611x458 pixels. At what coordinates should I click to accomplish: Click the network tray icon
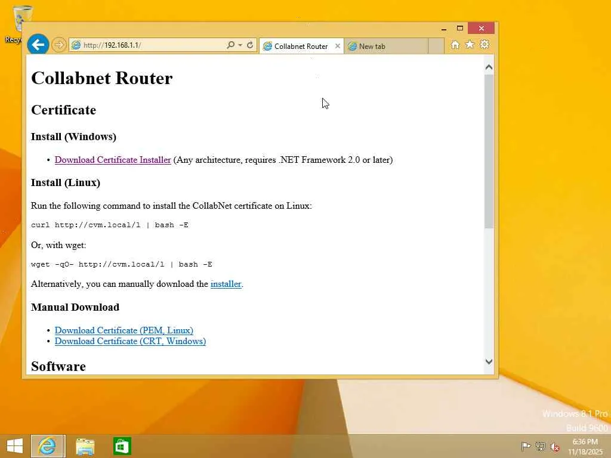540,446
